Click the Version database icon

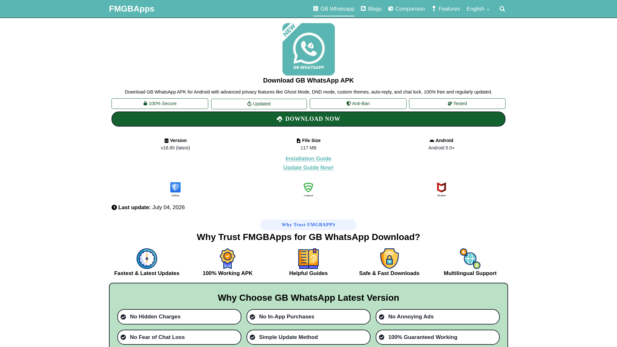click(x=166, y=141)
